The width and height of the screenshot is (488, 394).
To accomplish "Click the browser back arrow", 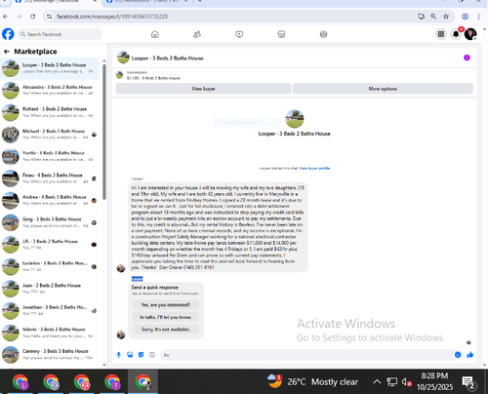I will pyautogui.click(x=5, y=17).
